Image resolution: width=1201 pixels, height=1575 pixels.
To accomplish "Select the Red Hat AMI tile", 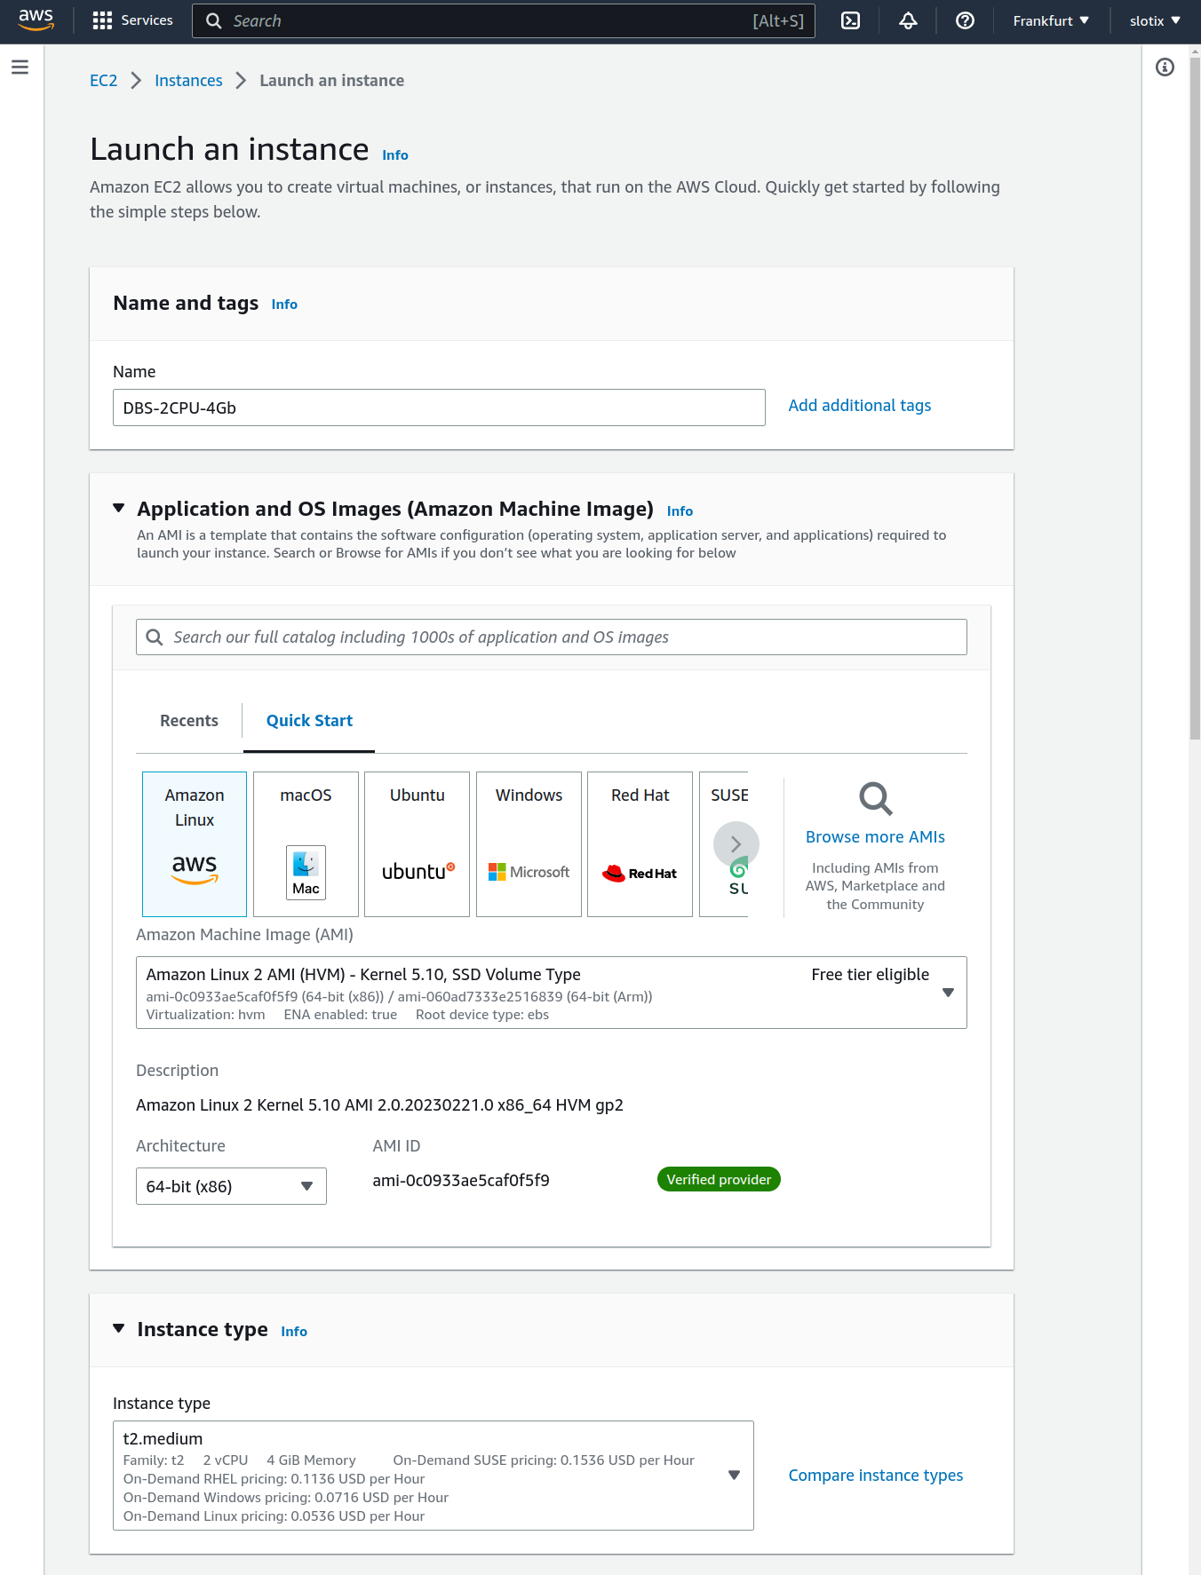I will (640, 843).
